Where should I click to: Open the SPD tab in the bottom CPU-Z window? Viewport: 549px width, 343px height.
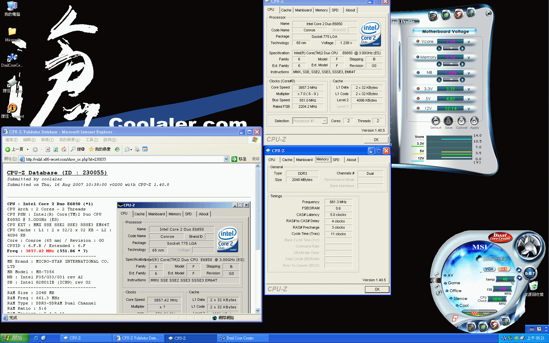[x=336, y=160]
